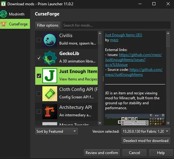Click Deselect mod for download
This screenshot has width=174, height=159.
[146, 140]
